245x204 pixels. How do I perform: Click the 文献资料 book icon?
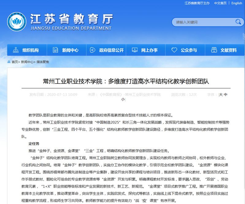point(214,50)
